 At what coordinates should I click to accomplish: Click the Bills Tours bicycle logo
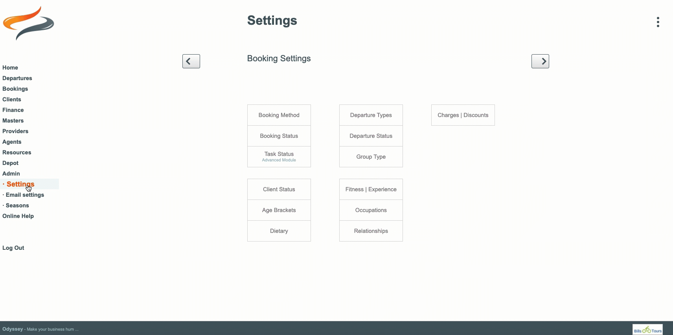647,330
